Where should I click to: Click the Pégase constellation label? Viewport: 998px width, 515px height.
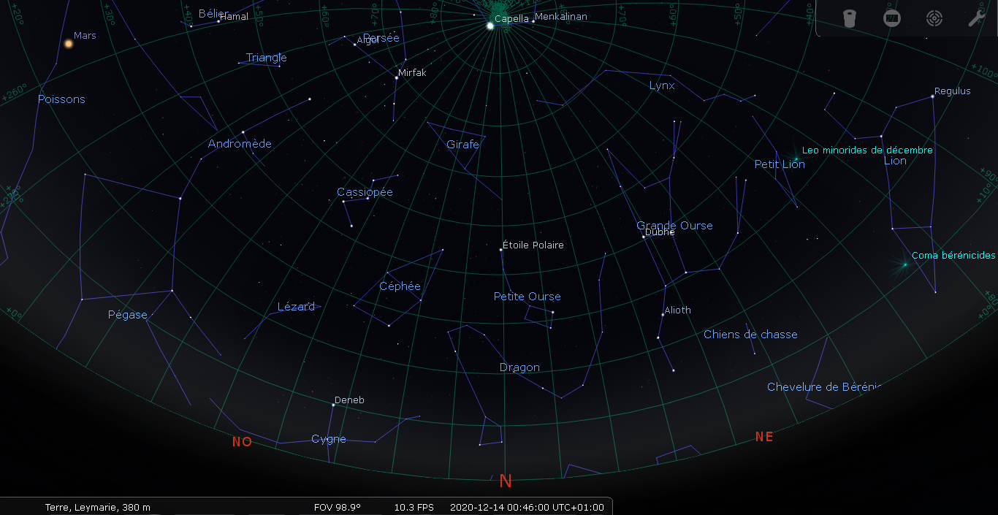click(x=128, y=315)
